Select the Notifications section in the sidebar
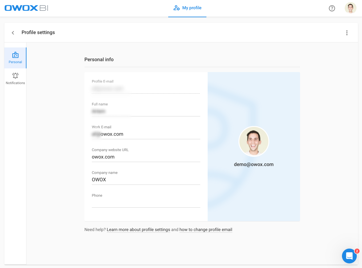Viewport: 362px width, 268px height. pyautogui.click(x=15, y=79)
